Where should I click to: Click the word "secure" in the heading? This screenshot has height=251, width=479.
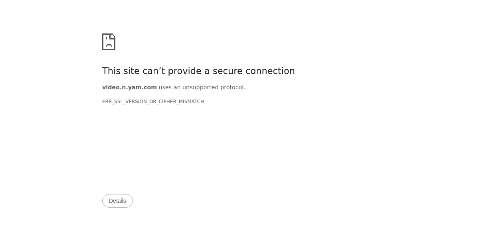(228, 71)
